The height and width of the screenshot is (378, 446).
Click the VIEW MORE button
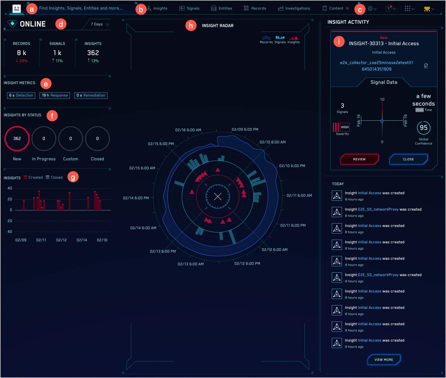[384, 360]
